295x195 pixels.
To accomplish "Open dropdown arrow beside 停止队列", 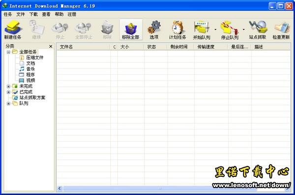I will coord(244,30).
